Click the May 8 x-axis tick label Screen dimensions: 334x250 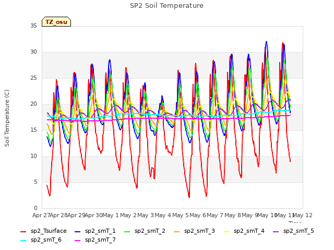click(x=233, y=215)
